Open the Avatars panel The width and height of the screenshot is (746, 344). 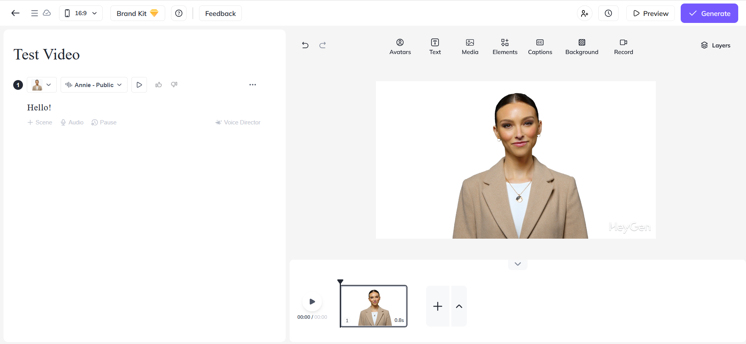(400, 47)
